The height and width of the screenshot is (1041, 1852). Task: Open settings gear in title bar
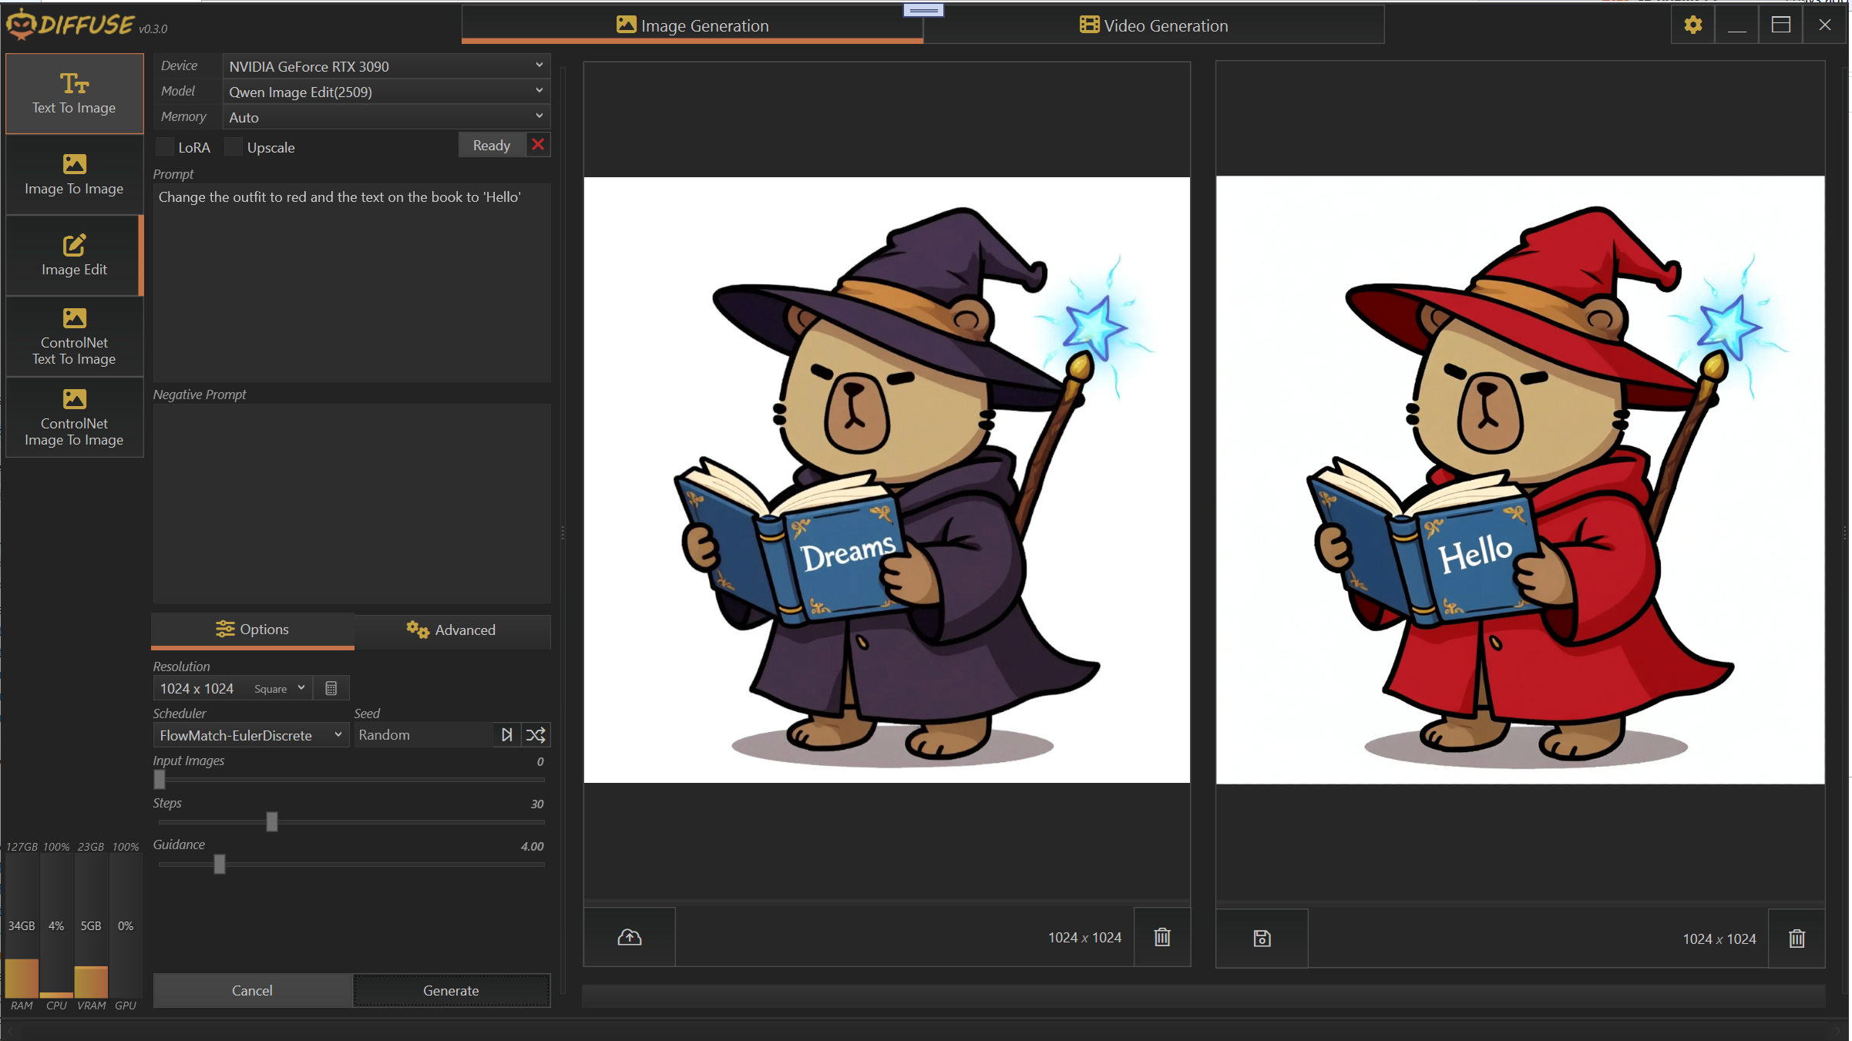[x=1692, y=25]
